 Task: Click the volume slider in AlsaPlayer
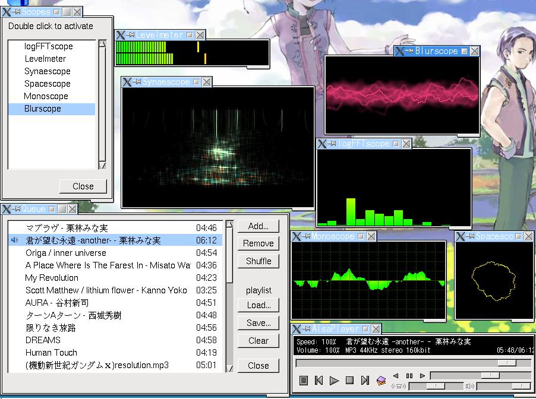coord(505,387)
